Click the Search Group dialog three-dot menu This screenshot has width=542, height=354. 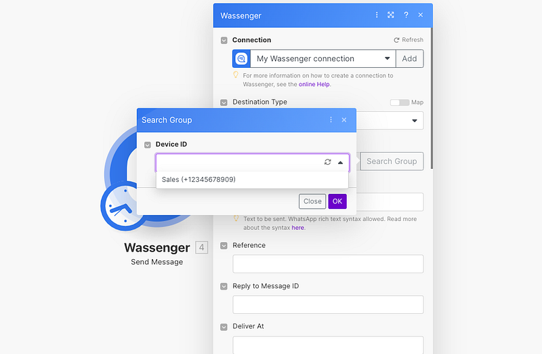(331, 120)
